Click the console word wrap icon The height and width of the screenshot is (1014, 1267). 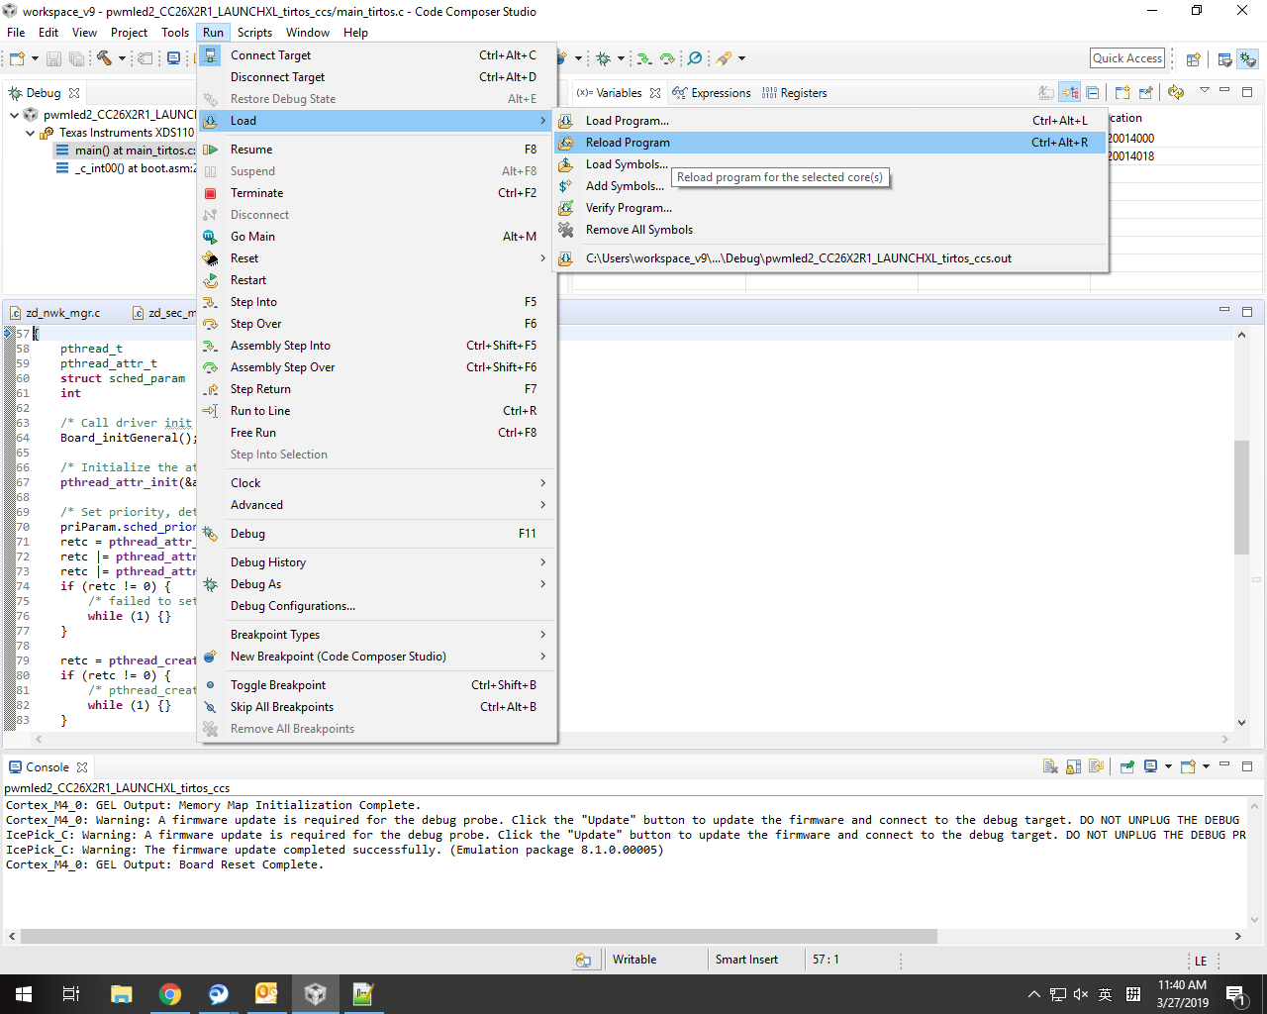[x=1097, y=766]
